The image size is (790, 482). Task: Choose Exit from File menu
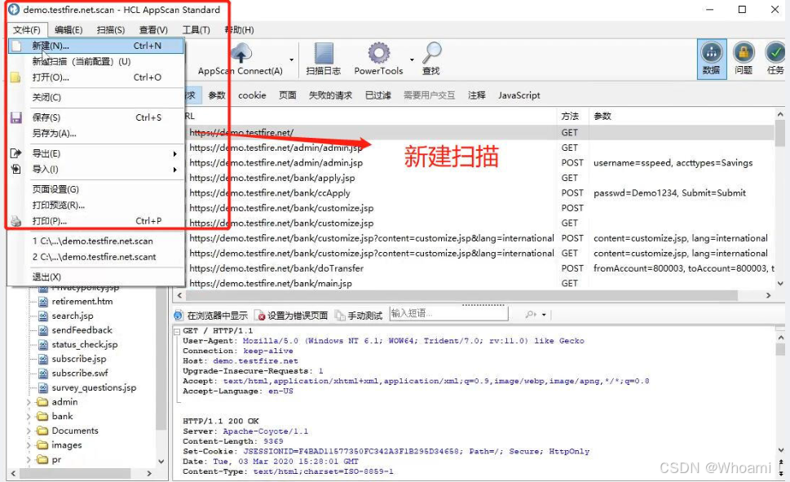95,276
